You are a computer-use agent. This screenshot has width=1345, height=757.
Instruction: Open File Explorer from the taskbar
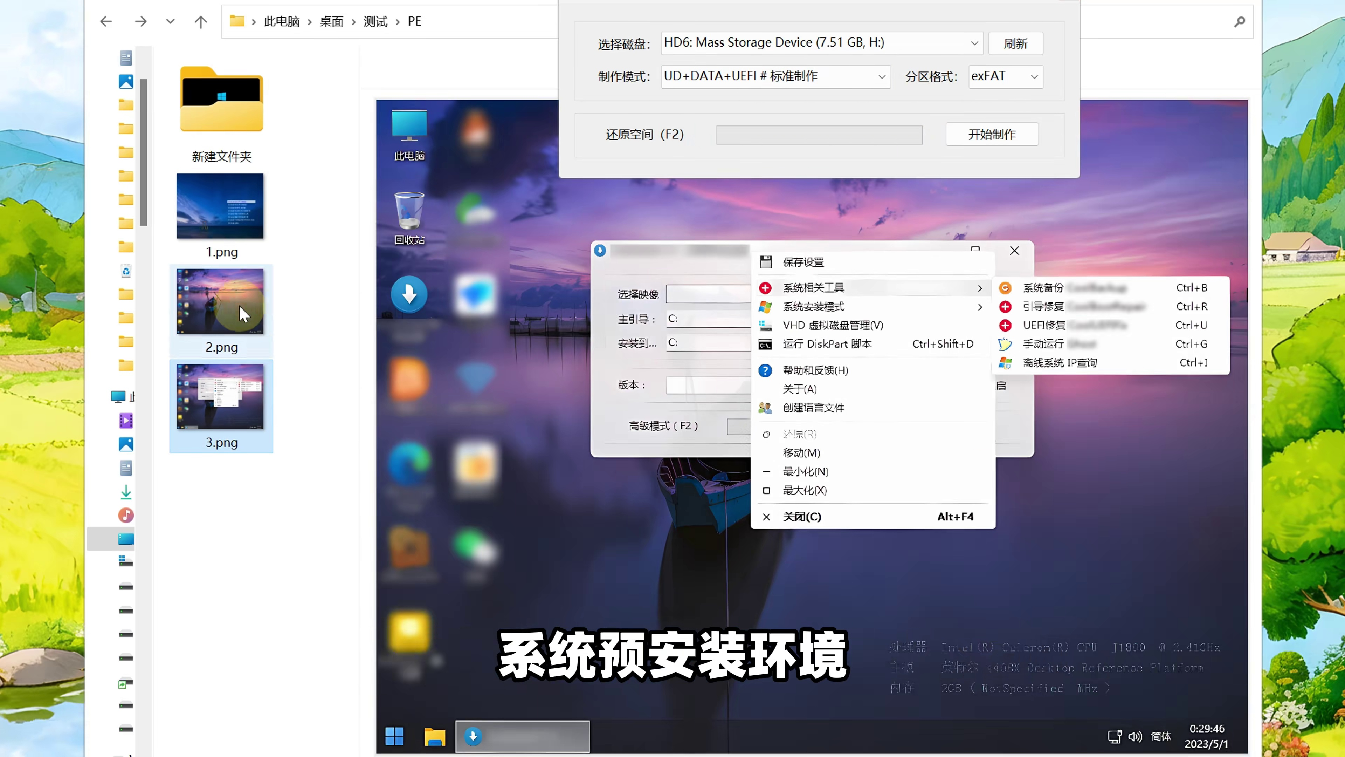434,737
